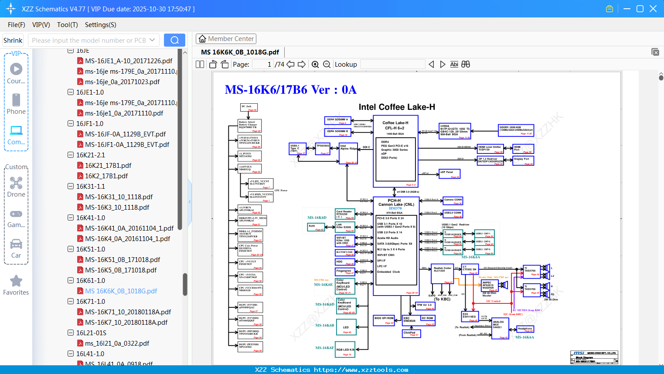Open the model number dropdown arrow
This screenshot has width=664, height=374.
[x=152, y=40]
